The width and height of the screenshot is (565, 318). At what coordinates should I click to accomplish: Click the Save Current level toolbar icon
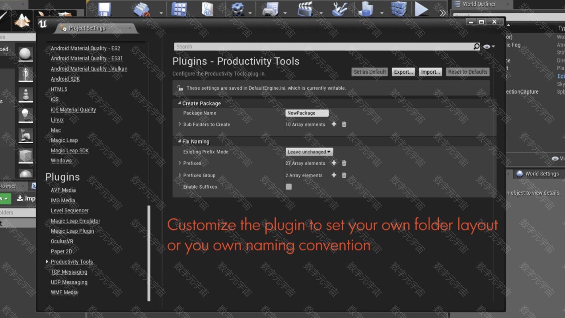[105, 9]
